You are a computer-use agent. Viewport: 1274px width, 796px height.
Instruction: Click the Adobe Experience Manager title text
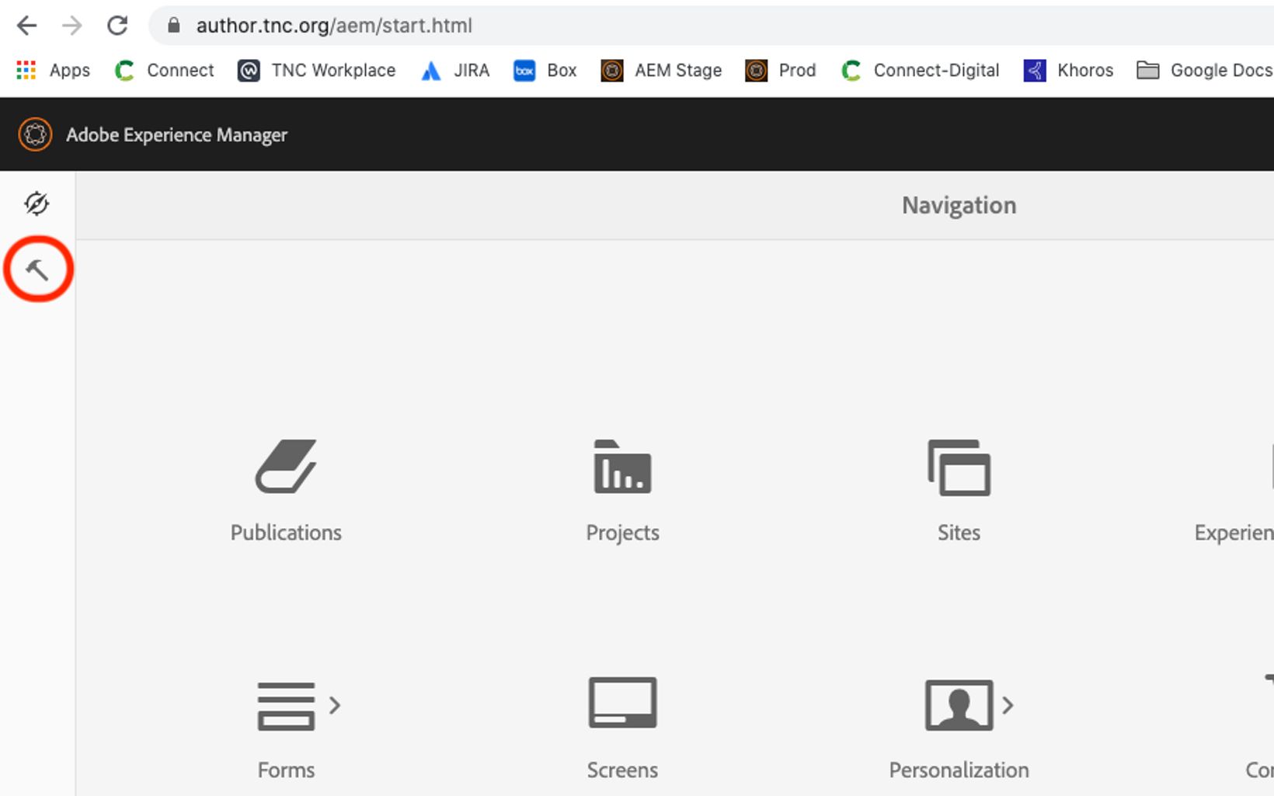click(x=176, y=135)
